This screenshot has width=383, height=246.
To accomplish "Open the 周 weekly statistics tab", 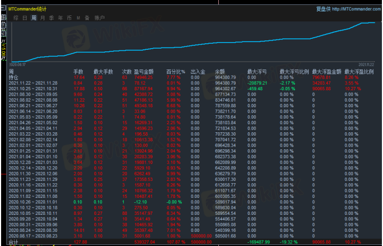I will 34,18.
